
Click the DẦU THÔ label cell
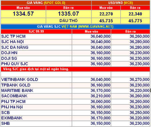(68, 21)
